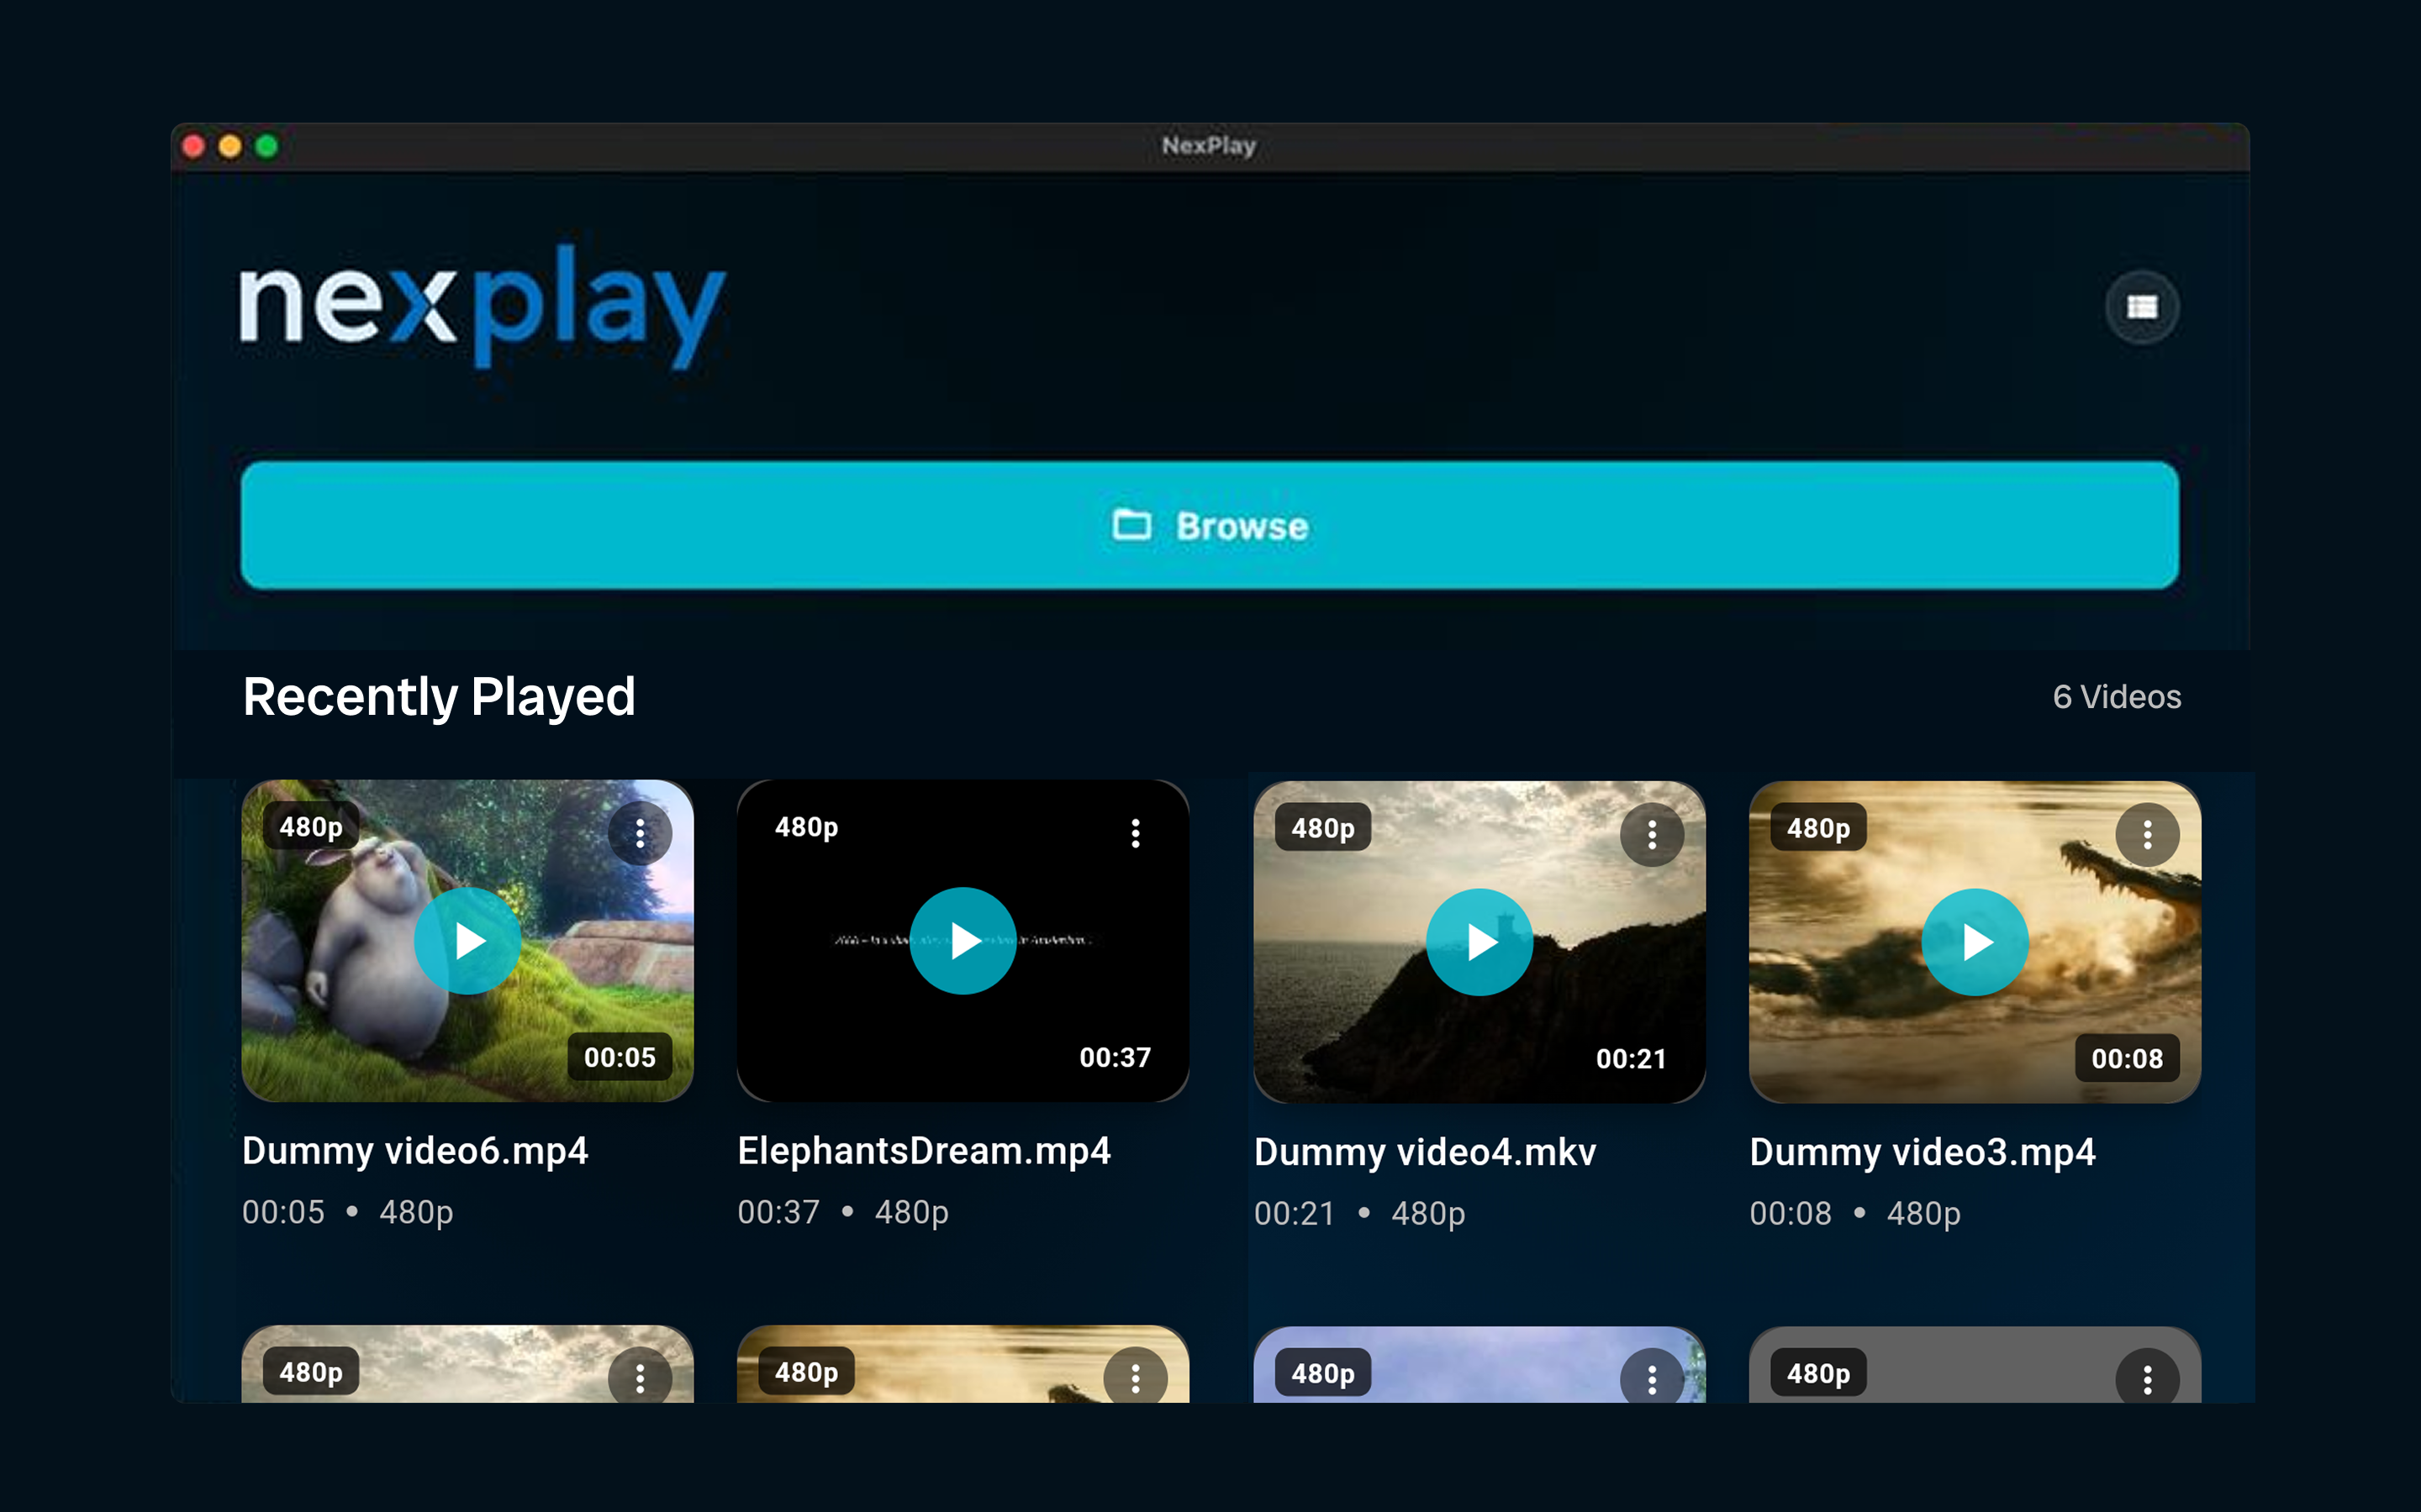Click the 6 Videos count label
The image size is (2421, 1512).
pyautogui.click(x=2117, y=697)
